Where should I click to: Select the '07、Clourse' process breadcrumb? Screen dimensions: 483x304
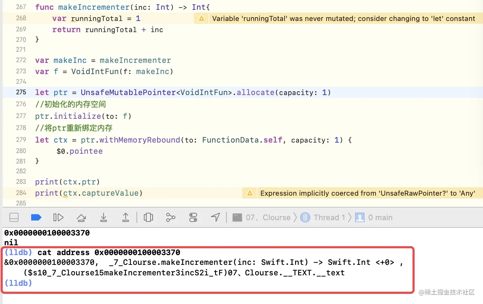pyautogui.click(x=262, y=217)
